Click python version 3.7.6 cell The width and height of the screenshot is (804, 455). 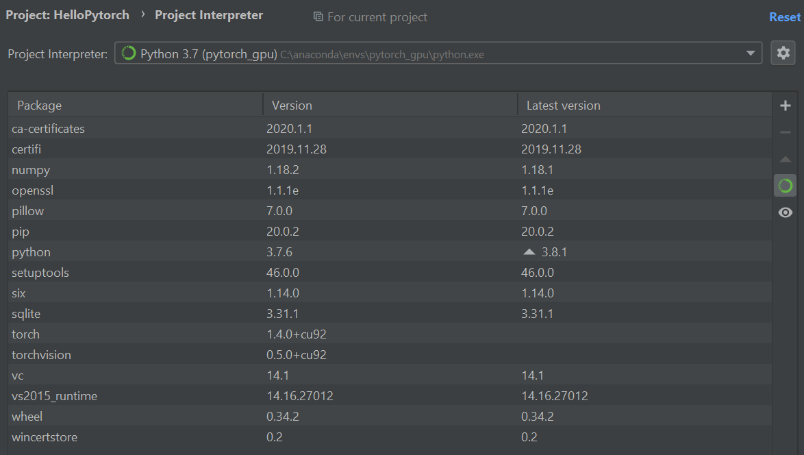(x=279, y=252)
